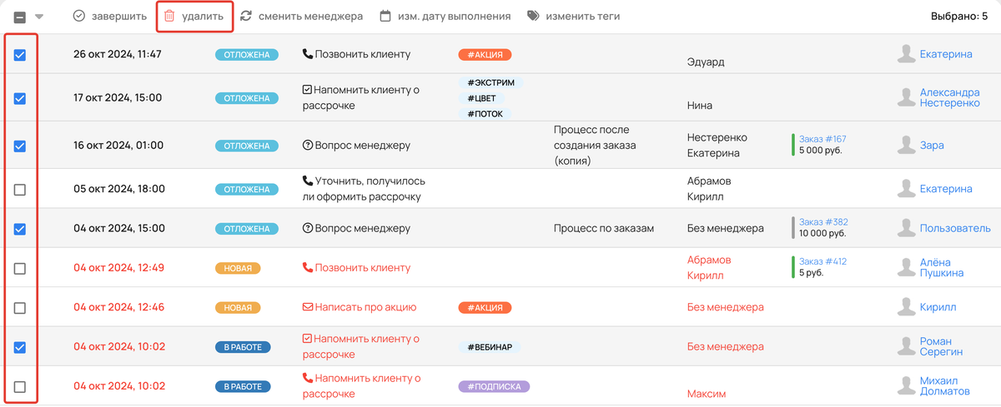This screenshot has width=1001, height=407.
Task: Uncheck the 16 окт 2024, 01:00 task checkbox
Action: pyautogui.click(x=20, y=146)
